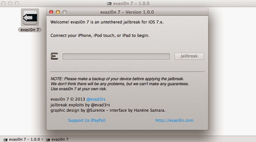Click the Connect your iPhone instruction text
This screenshot has height=142, width=256.
coord(100,36)
